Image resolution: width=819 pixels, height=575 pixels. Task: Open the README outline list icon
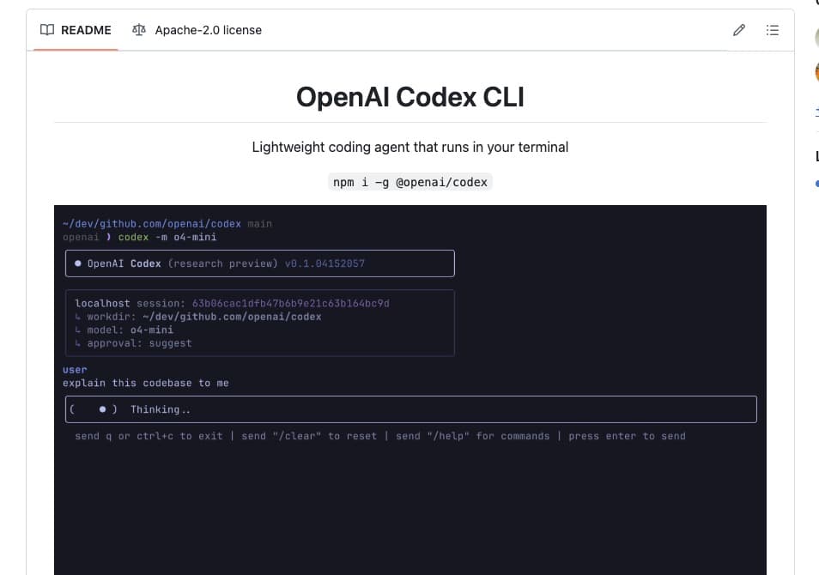(772, 30)
